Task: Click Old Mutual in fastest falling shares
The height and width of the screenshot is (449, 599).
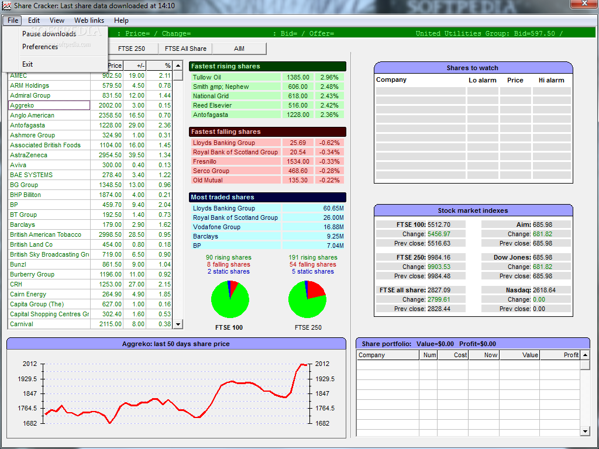Action: [236, 180]
